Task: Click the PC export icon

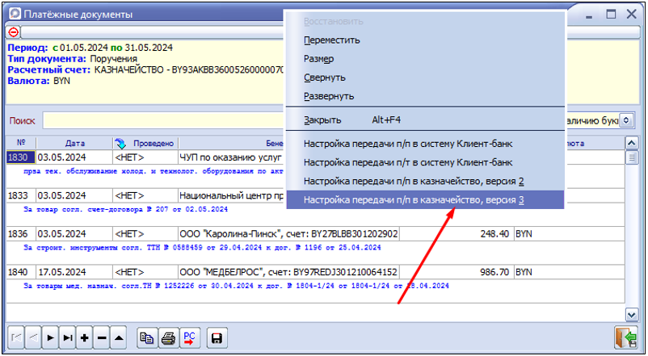Action: point(189,338)
